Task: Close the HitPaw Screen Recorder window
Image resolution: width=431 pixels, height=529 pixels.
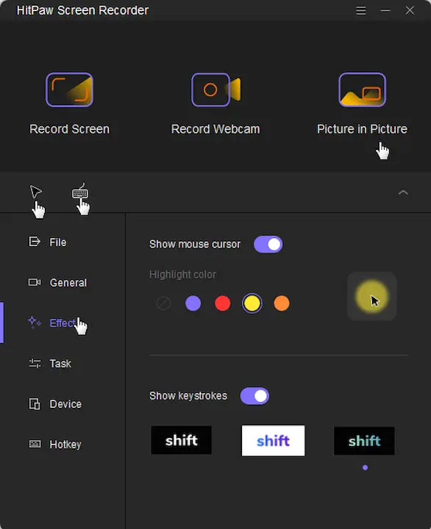Action: pyautogui.click(x=410, y=10)
